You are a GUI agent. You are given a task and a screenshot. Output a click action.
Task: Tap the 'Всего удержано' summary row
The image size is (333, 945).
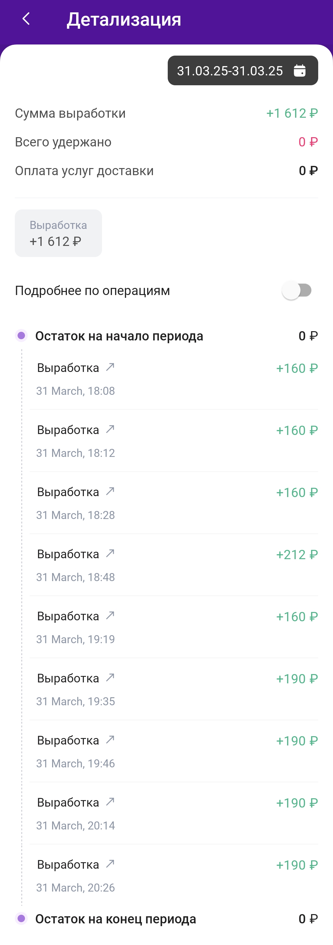click(166, 142)
